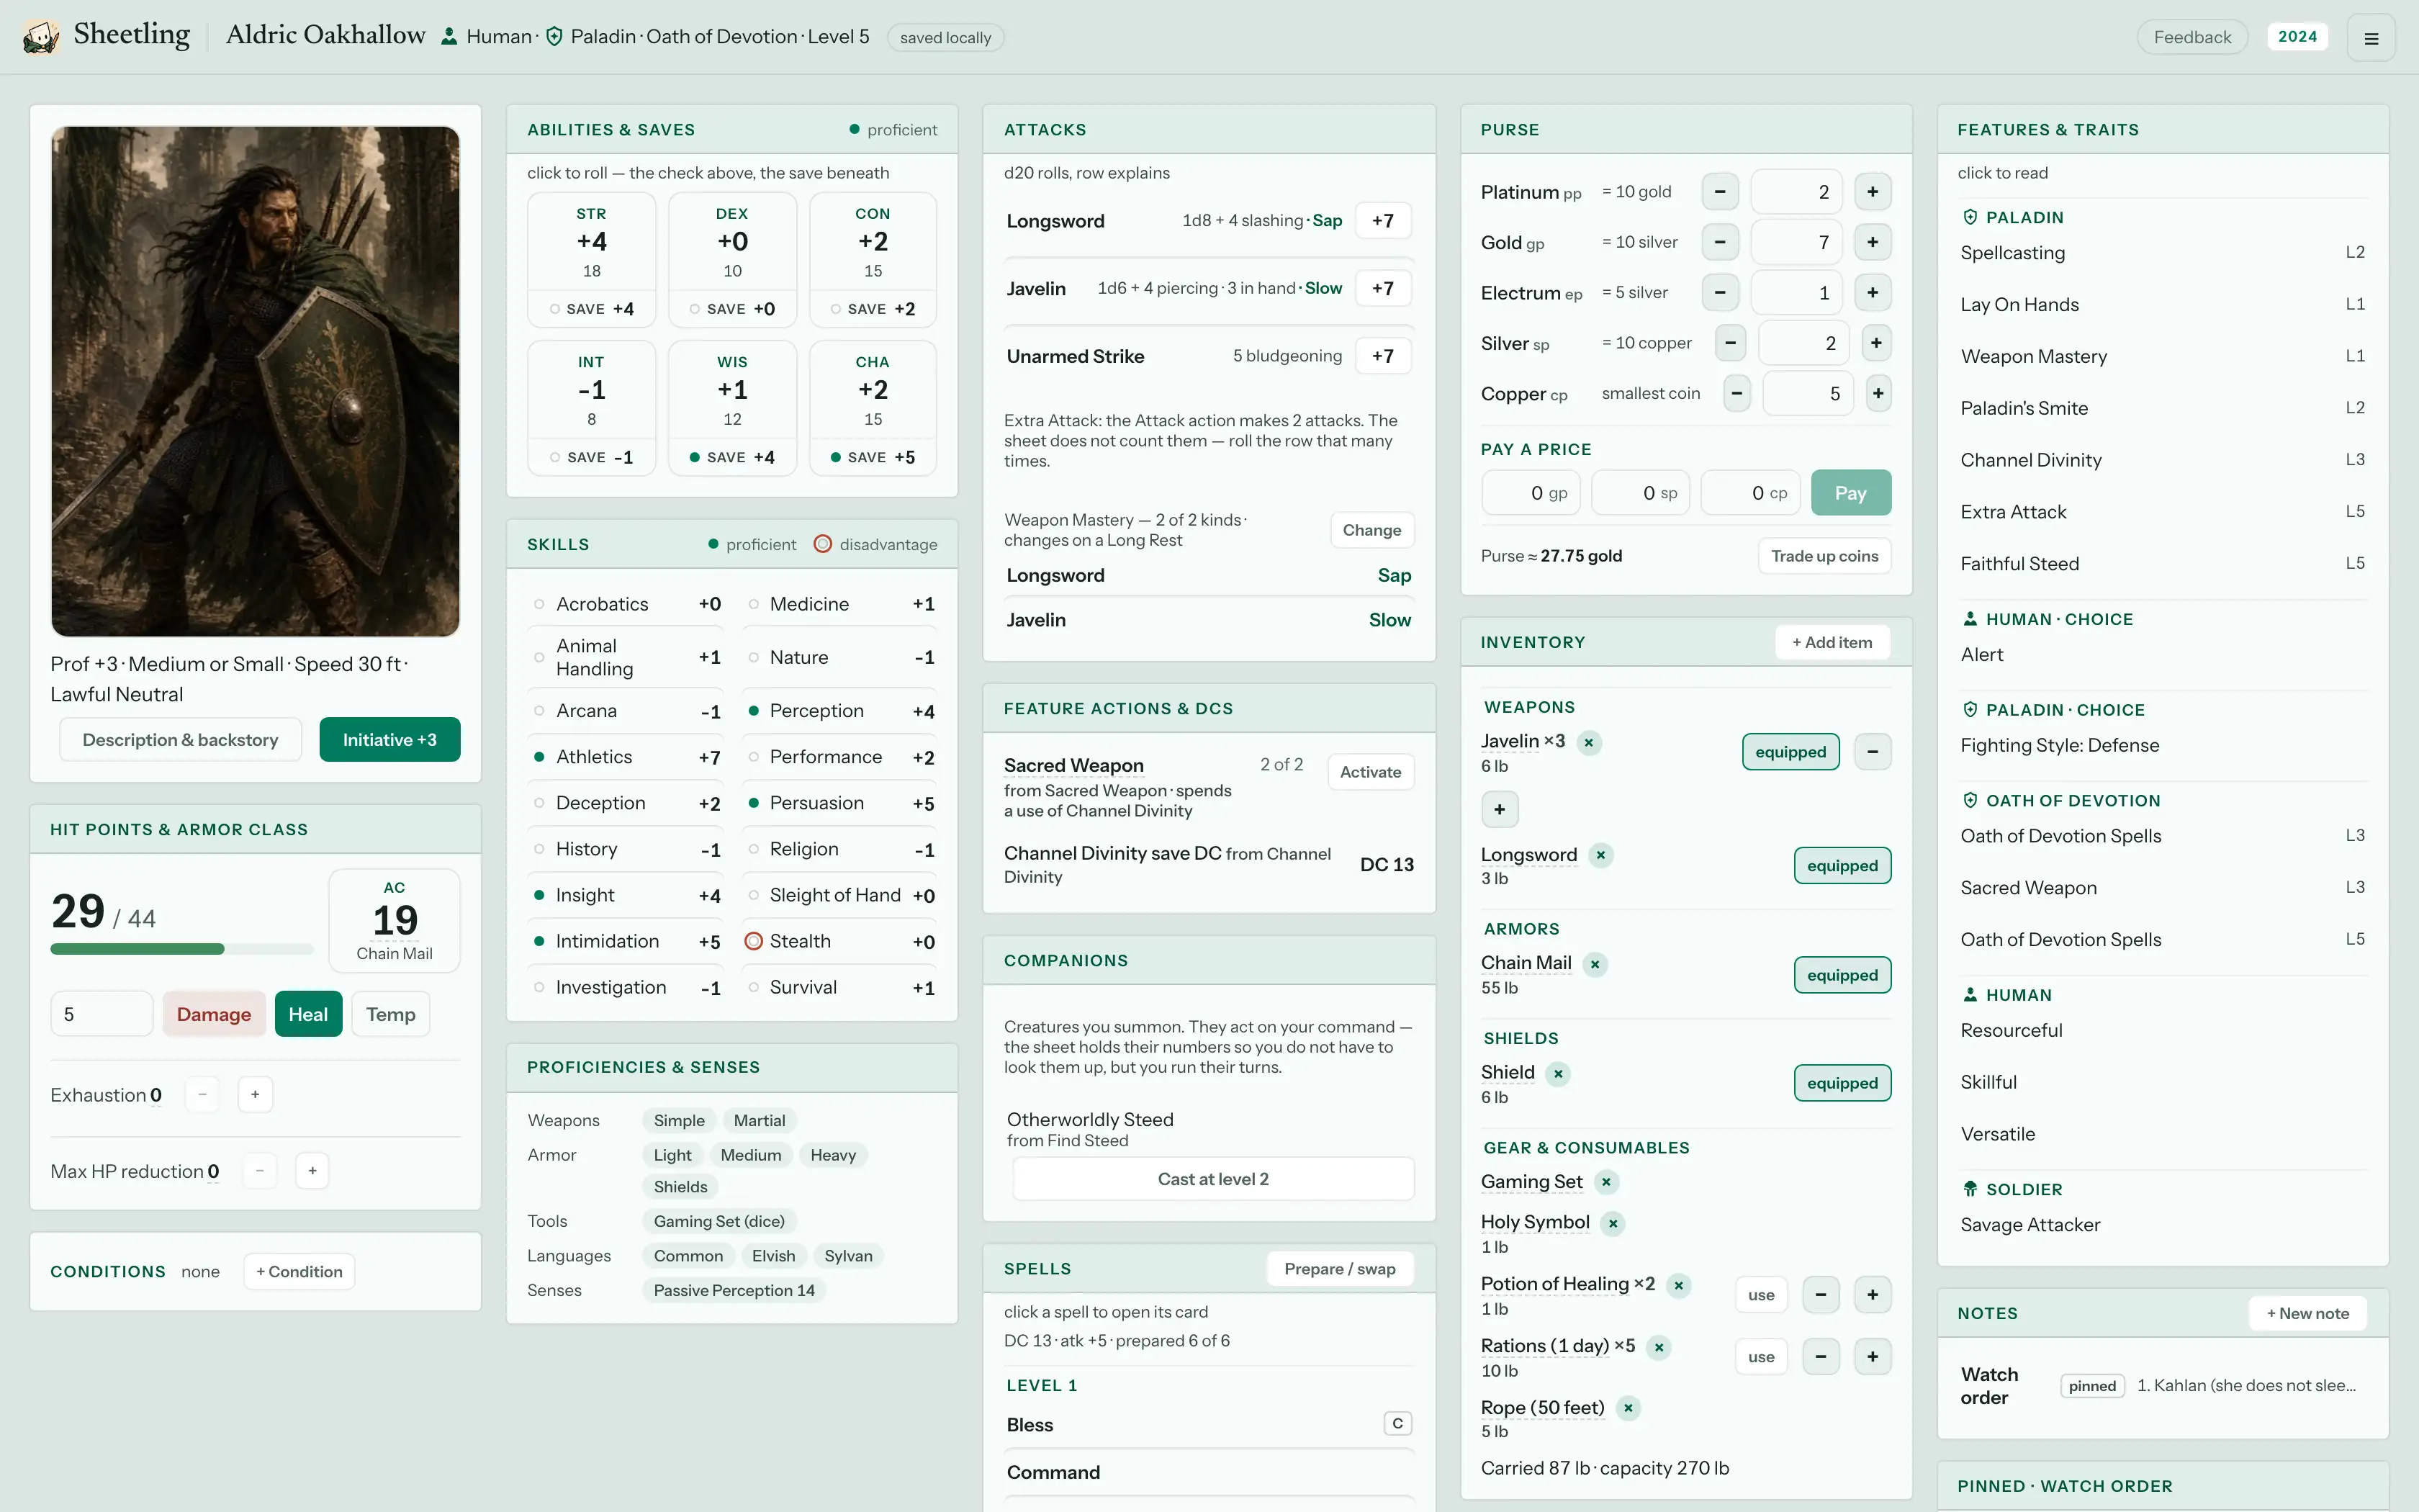Remove Shield from inventory
Image resolution: width=2419 pixels, height=1512 pixels.
(x=1557, y=1074)
